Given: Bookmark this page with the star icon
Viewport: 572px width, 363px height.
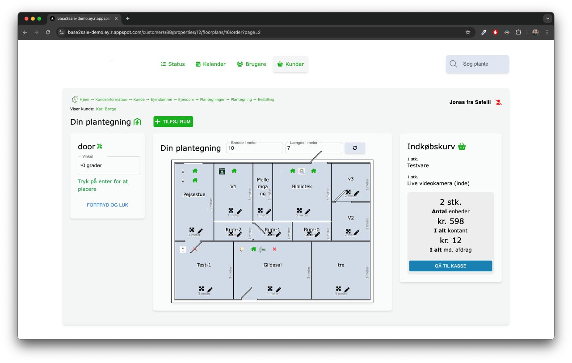Looking at the screenshot, I should coord(468,32).
